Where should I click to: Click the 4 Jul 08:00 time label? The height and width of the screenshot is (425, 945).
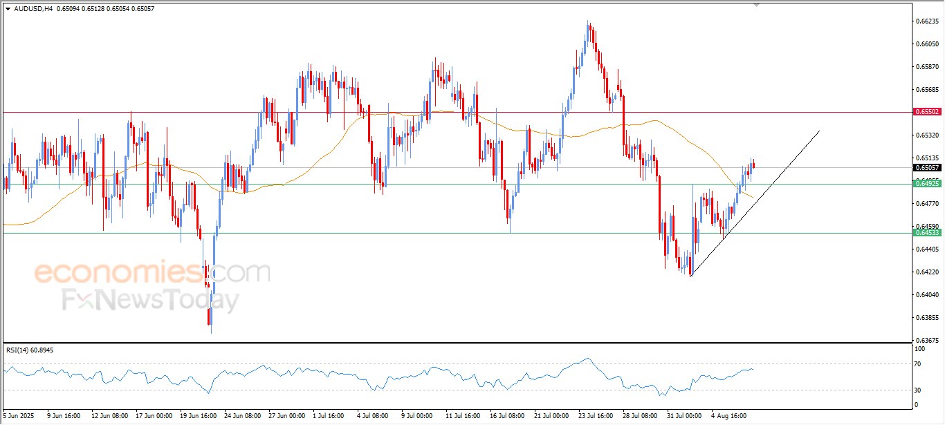click(373, 416)
